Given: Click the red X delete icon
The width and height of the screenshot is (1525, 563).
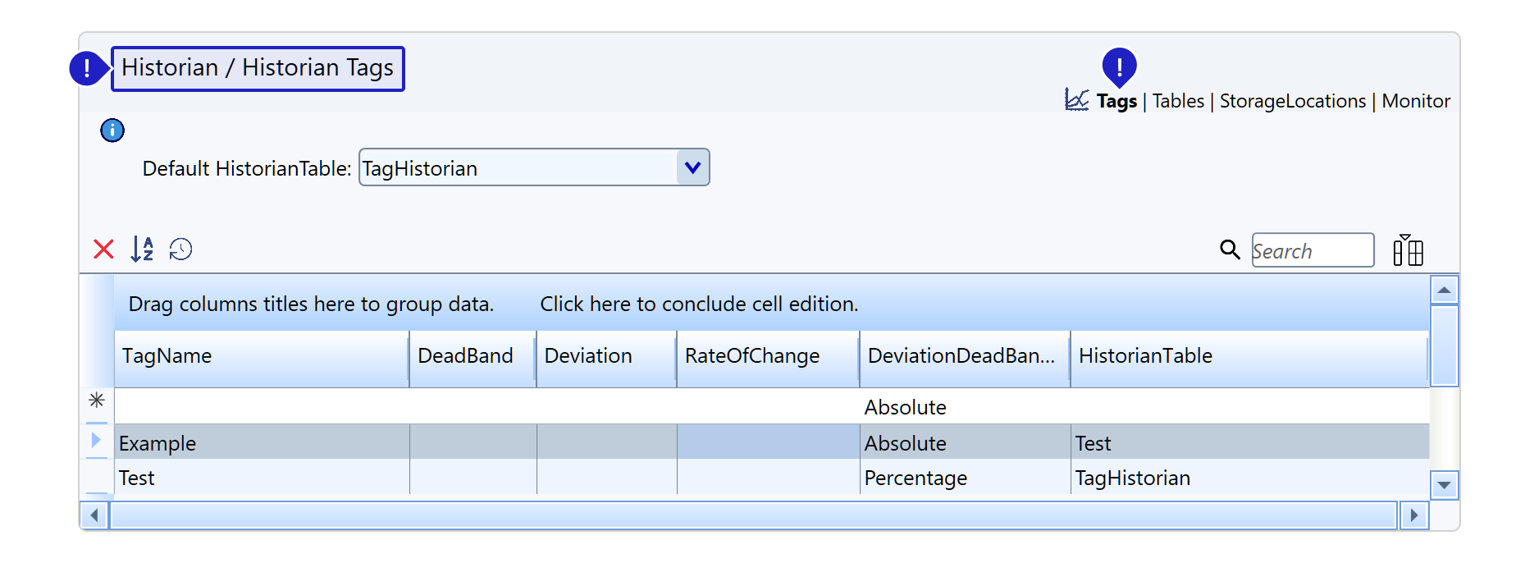Looking at the screenshot, I should click(103, 249).
